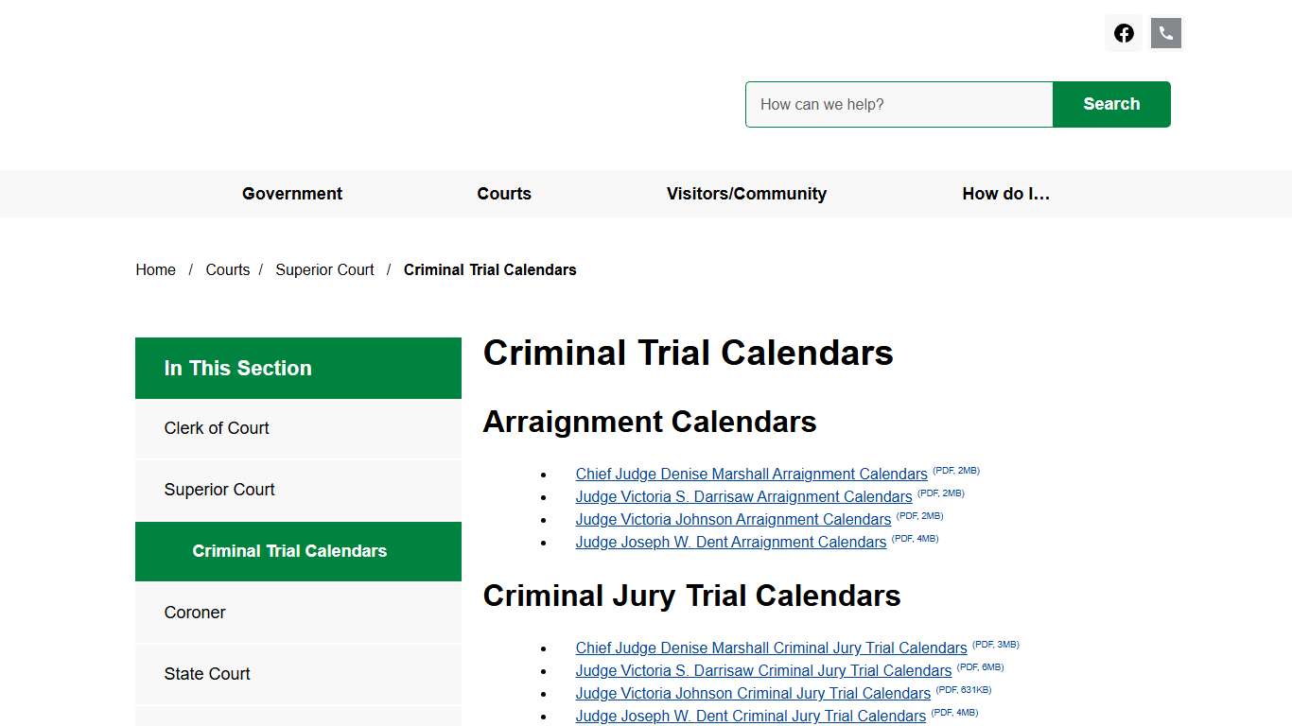Open Chief Judge Marshall Criminal Jury Trial Calendars

pyautogui.click(x=771, y=648)
